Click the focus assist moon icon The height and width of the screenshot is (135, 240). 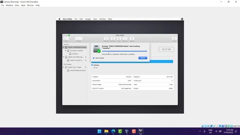(x=236, y=131)
